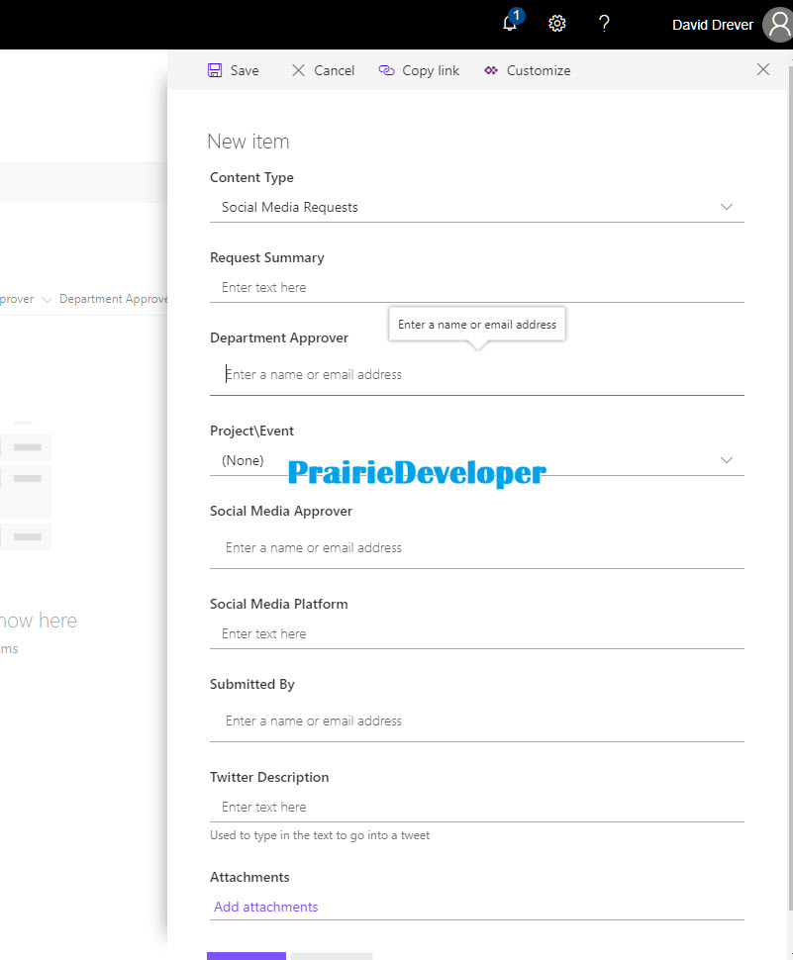Click the purple Save button at bottom

click(x=247, y=956)
